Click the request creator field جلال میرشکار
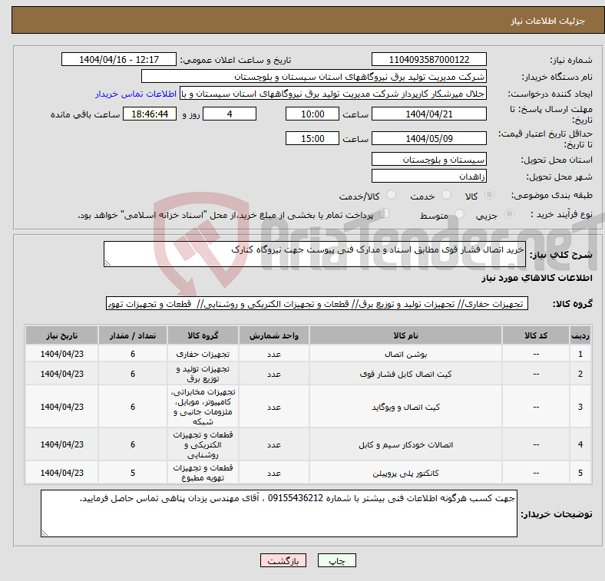 coord(333,94)
